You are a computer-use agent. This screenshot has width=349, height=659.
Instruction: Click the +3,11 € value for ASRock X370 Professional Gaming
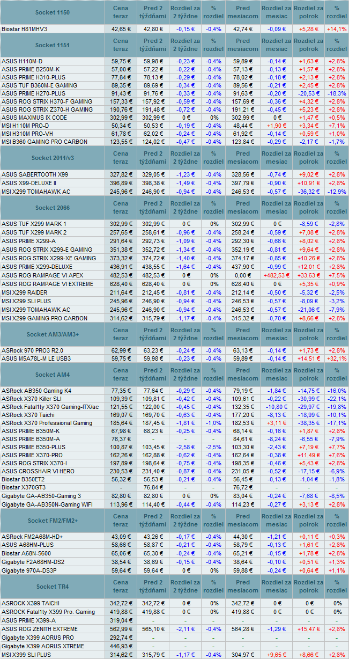click(x=277, y=423)
